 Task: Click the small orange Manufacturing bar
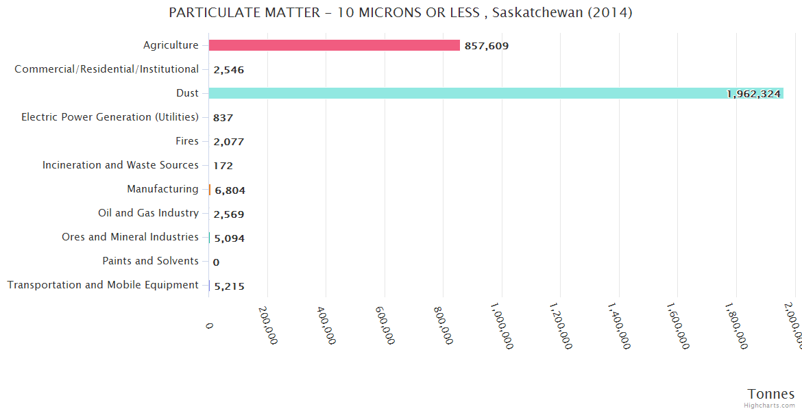tap(210, 189)
